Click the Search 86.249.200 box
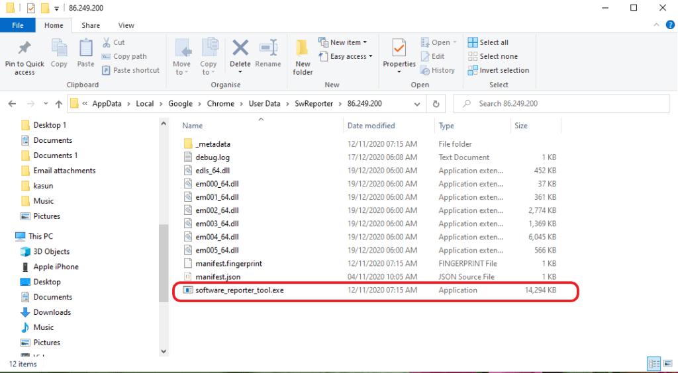The height and width of the screenshot is (373, 678). point(561,104)
